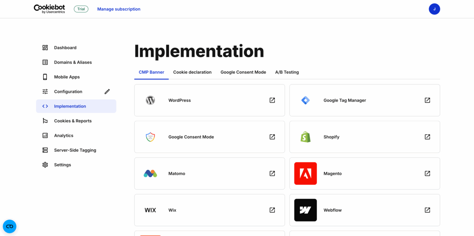Open the Magento external link icon

(x=427, y=173)
